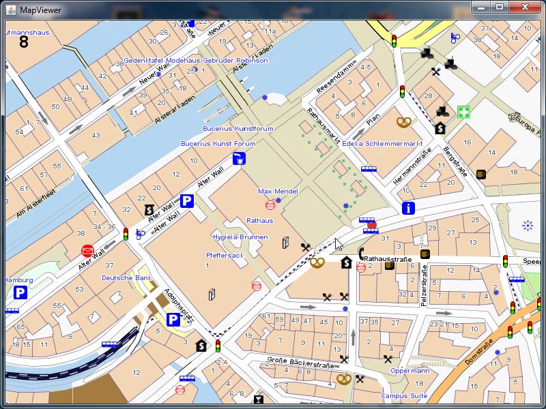546x409 pixels.
Task: Click the pretzel bakery icon above Edeka Schlemmermarkt
Action: (404, 123)
